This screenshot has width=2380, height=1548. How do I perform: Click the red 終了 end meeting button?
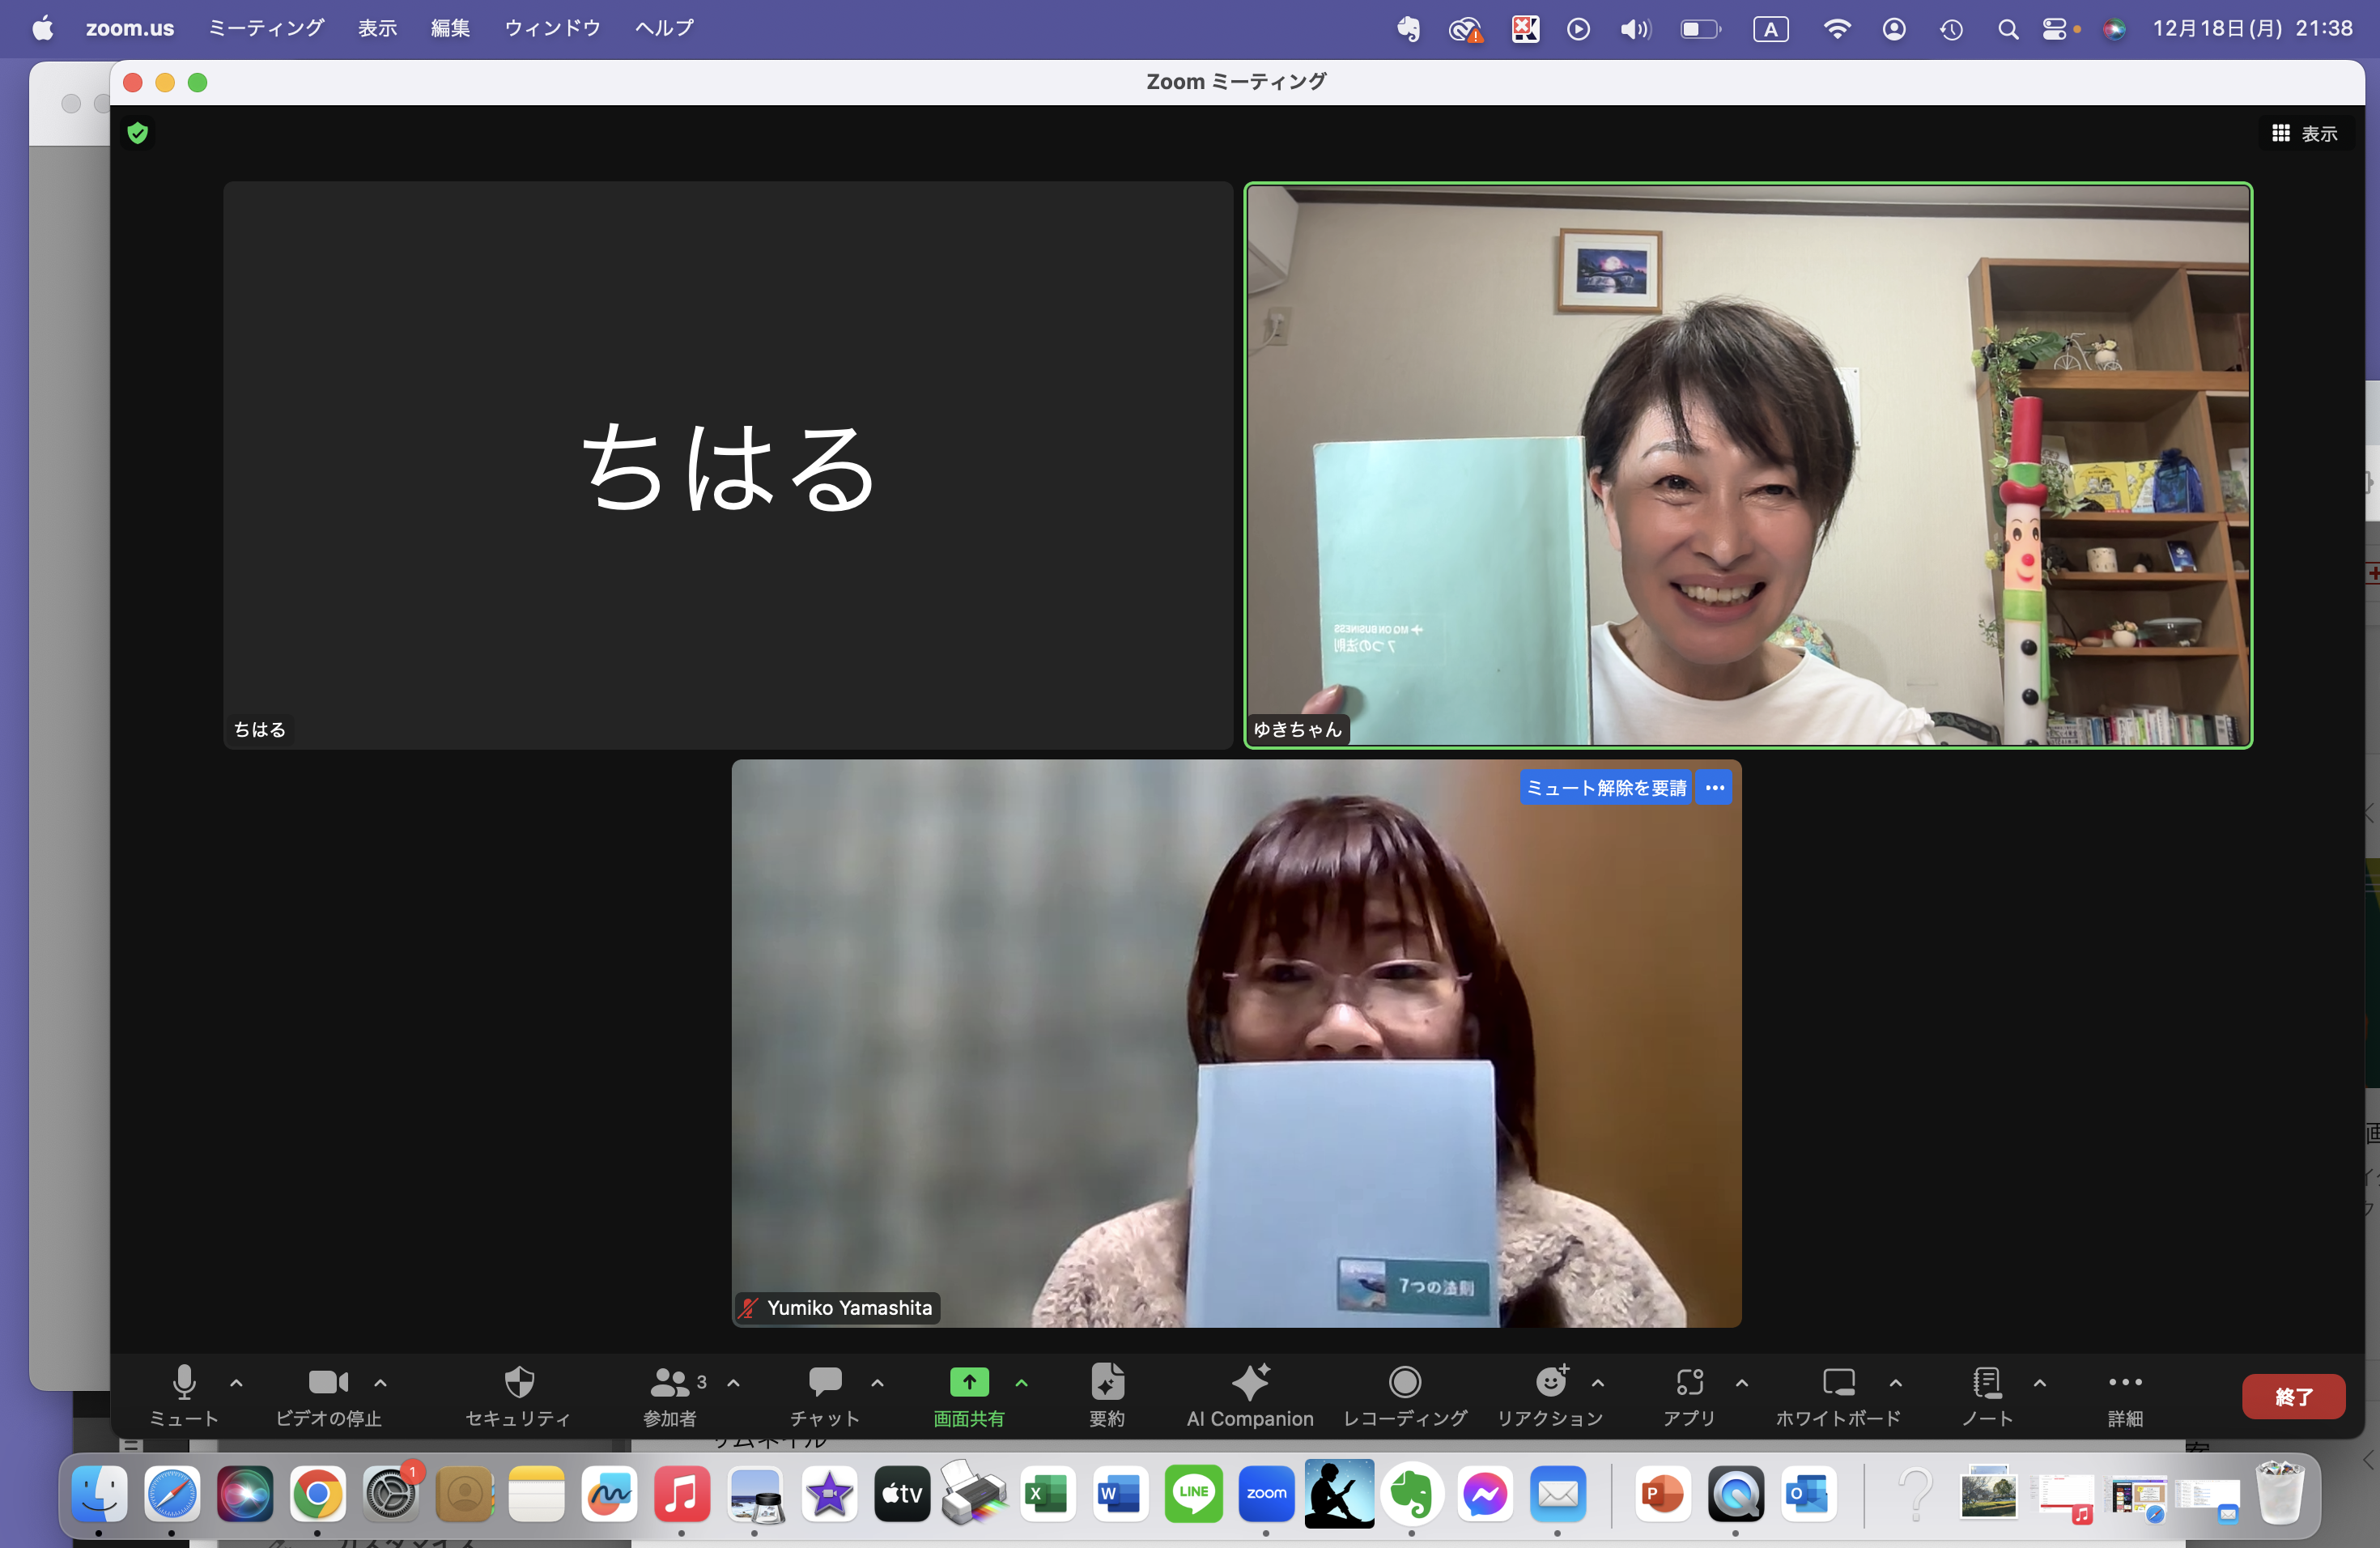2293,1397
